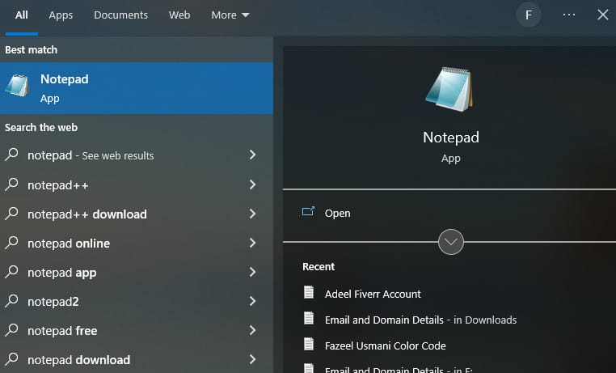Select the All search tab
The width and height of the screenshot is (616, 373).
coord(22,15)
